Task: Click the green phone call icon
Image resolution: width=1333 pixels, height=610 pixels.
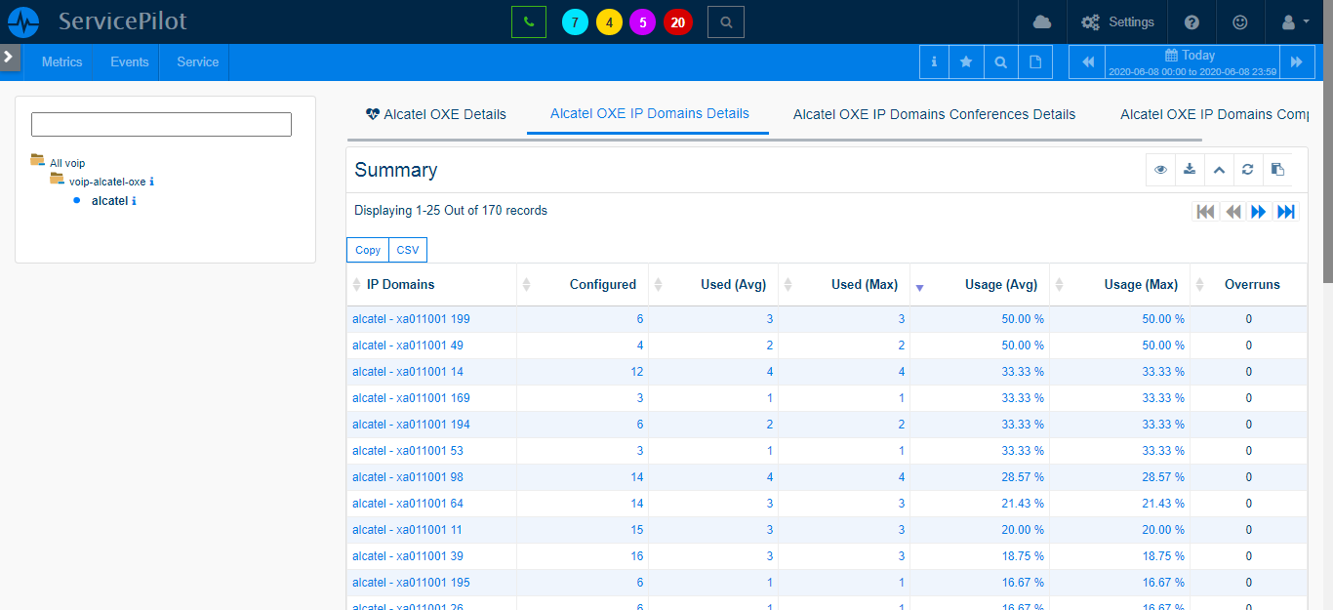Action: [528, 21]
